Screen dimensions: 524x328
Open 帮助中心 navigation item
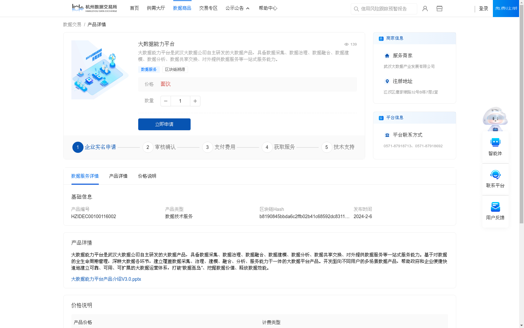268,8
